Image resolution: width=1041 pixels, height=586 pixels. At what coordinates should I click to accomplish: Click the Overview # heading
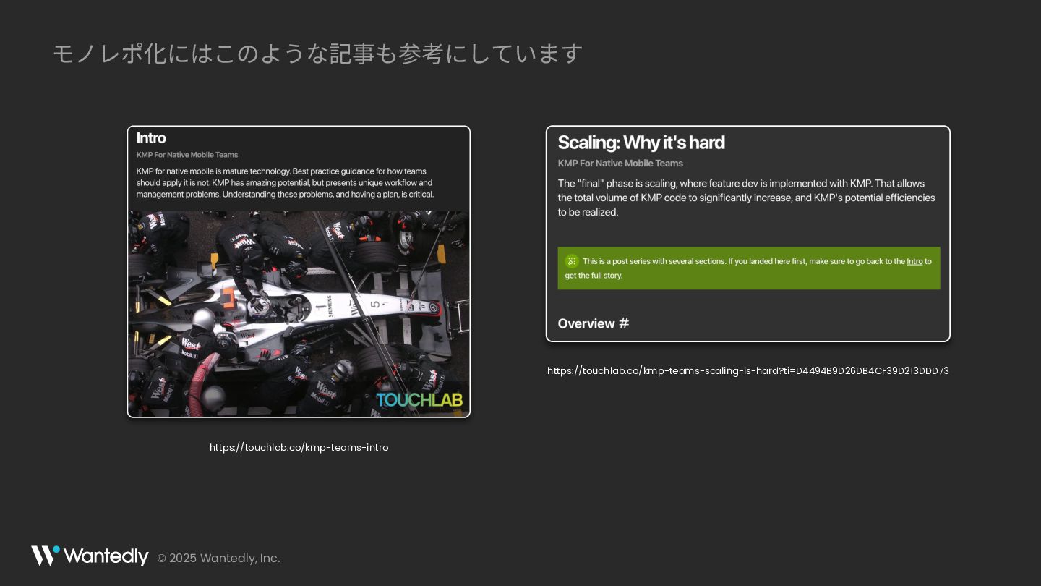tap(594, 323)
